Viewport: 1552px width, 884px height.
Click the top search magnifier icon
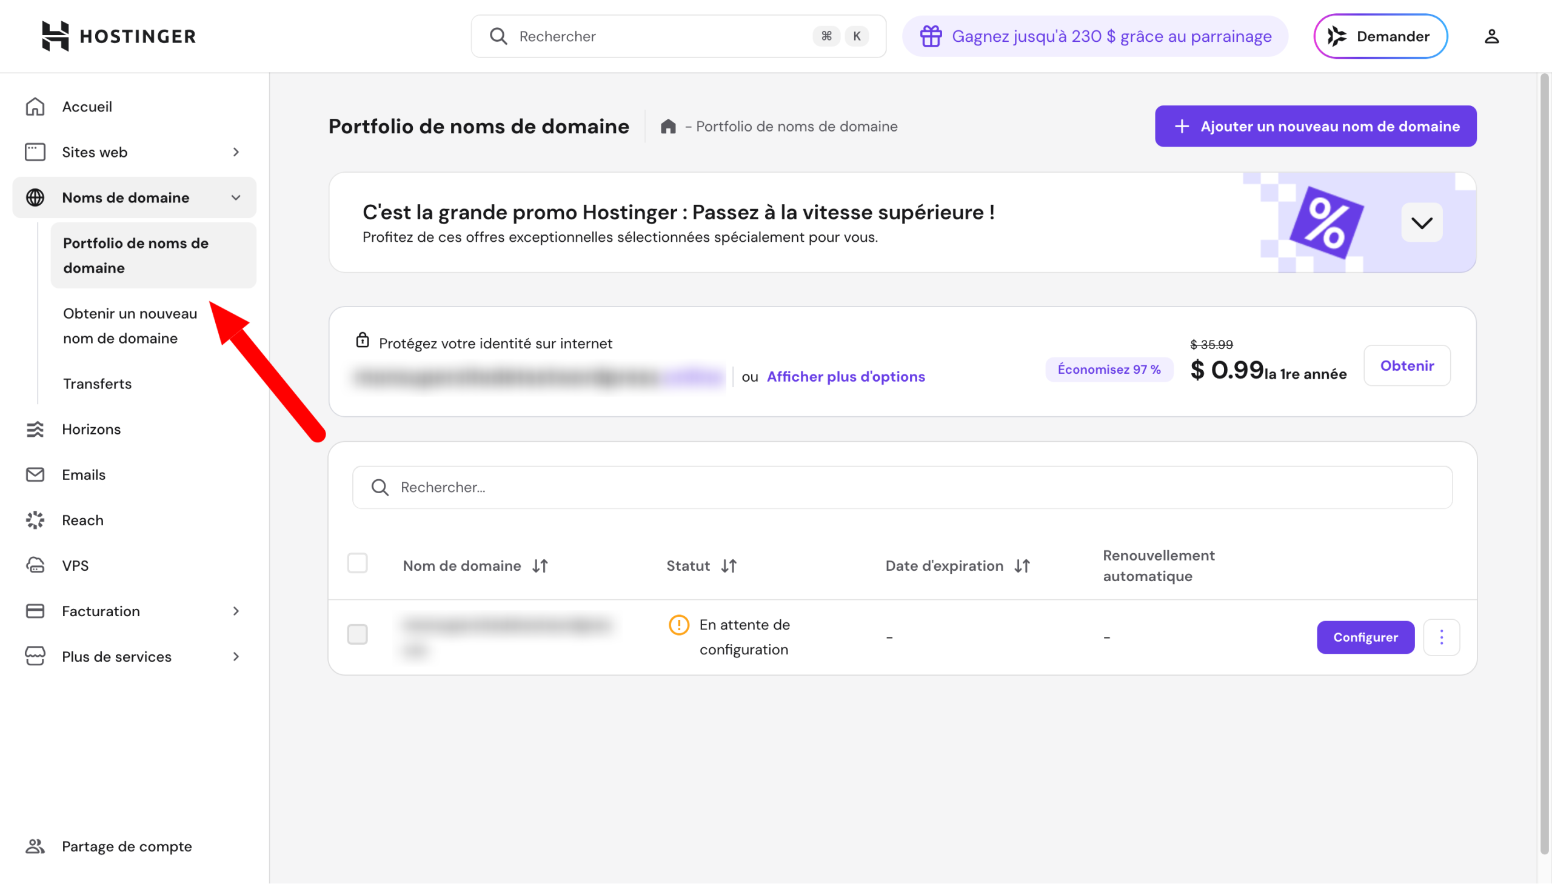point(498,36)
